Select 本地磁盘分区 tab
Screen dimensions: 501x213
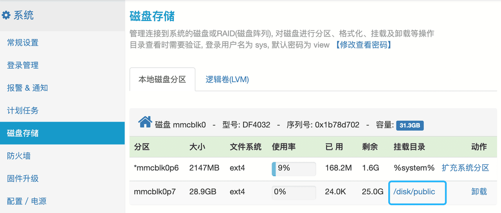(x=162, y=79)
